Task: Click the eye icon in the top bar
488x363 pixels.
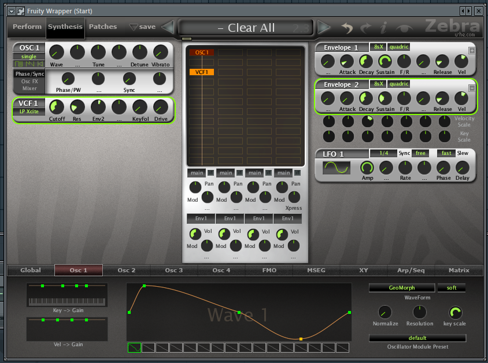Action: 404,29
